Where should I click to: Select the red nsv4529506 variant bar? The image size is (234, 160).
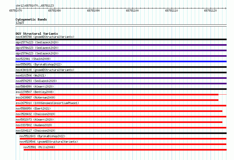click(123, 144)
